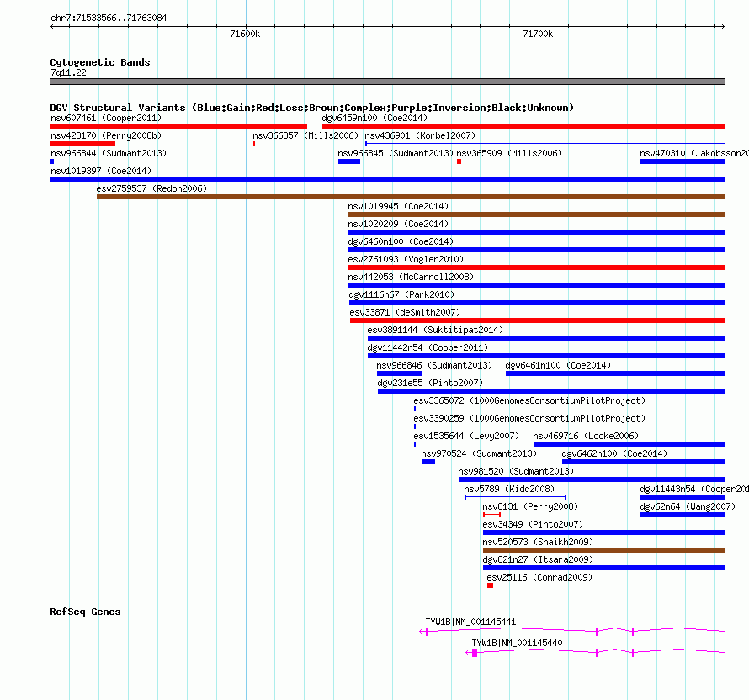
Task: Click the nsv966845 (Sudmant2013) blue bar
Action: (349, 162)
